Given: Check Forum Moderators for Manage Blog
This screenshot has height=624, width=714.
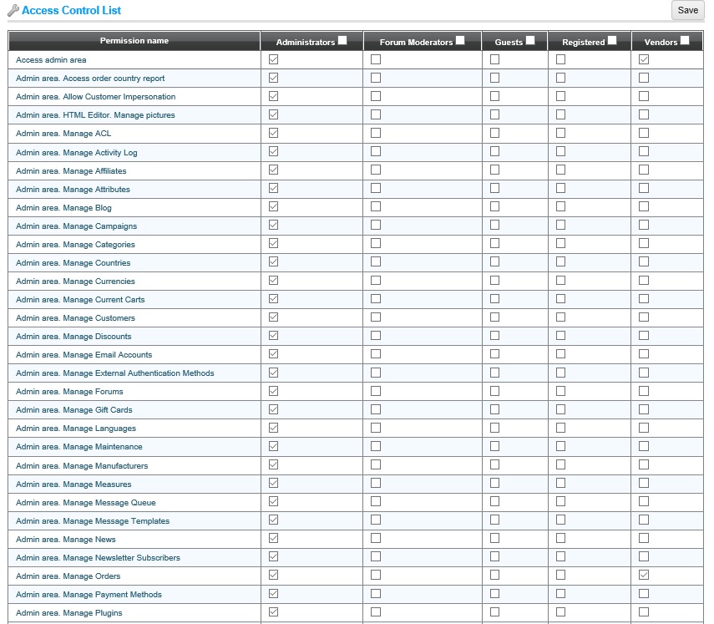Looking at the screenshot, I should click(376, 206).
